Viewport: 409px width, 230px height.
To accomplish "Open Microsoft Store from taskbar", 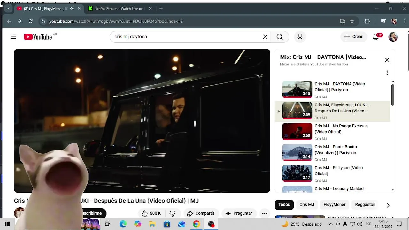I will click(167, 224).
